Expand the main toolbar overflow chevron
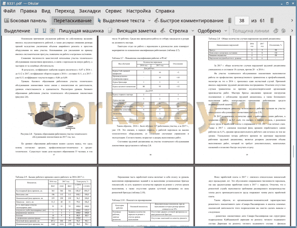 [292, 20]
